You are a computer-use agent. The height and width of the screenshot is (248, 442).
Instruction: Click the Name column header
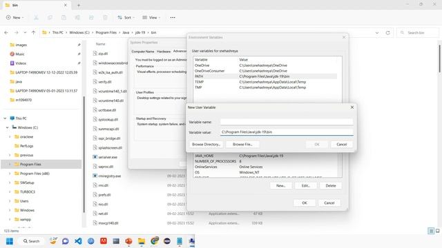coord(100,44)
